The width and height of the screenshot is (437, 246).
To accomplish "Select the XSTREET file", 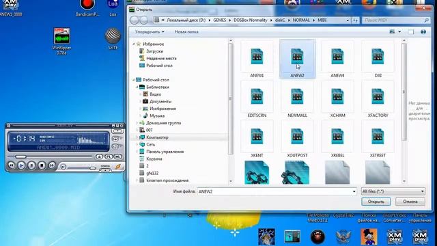I will (x=378, y=139).
